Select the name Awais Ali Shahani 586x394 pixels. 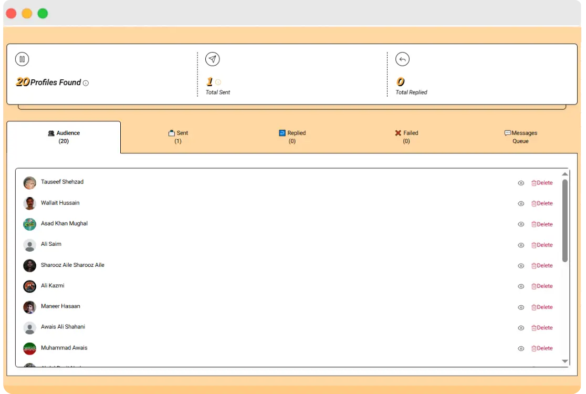tap(63, 326)
